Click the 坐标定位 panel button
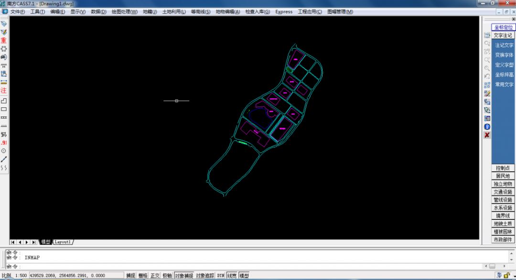The height and width of the screenshot is (280, 516). 503,27
